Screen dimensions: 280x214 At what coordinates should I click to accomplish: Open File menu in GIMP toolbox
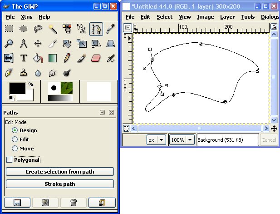click(10, 17)
